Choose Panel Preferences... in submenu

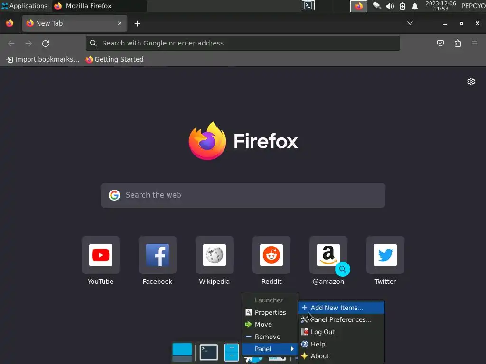(341, 319)
